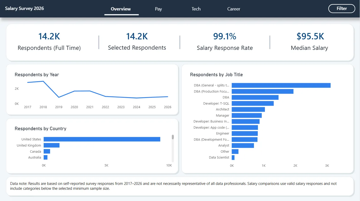360x201 pixels.
Task: Select the United Kingdom bar
Action: [52, 145]
